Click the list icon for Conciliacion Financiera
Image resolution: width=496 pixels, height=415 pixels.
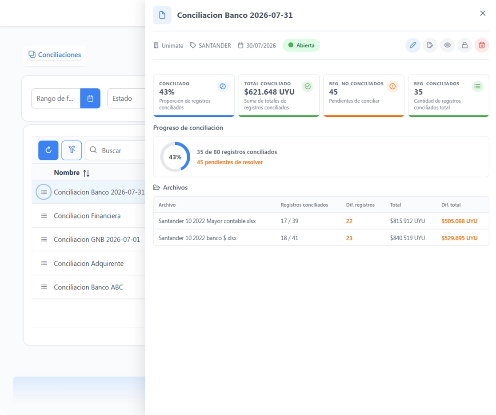pyautogui.click(x=44, y=216)
